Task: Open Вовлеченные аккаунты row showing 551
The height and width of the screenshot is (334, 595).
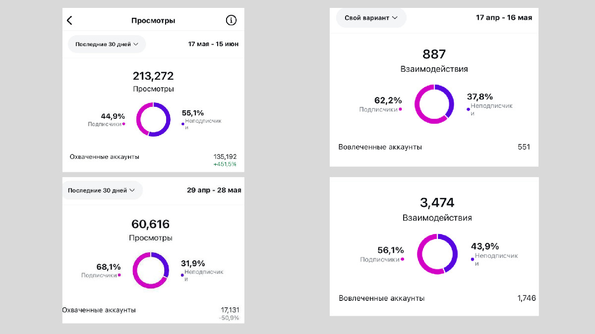Action: coord(434,147)
